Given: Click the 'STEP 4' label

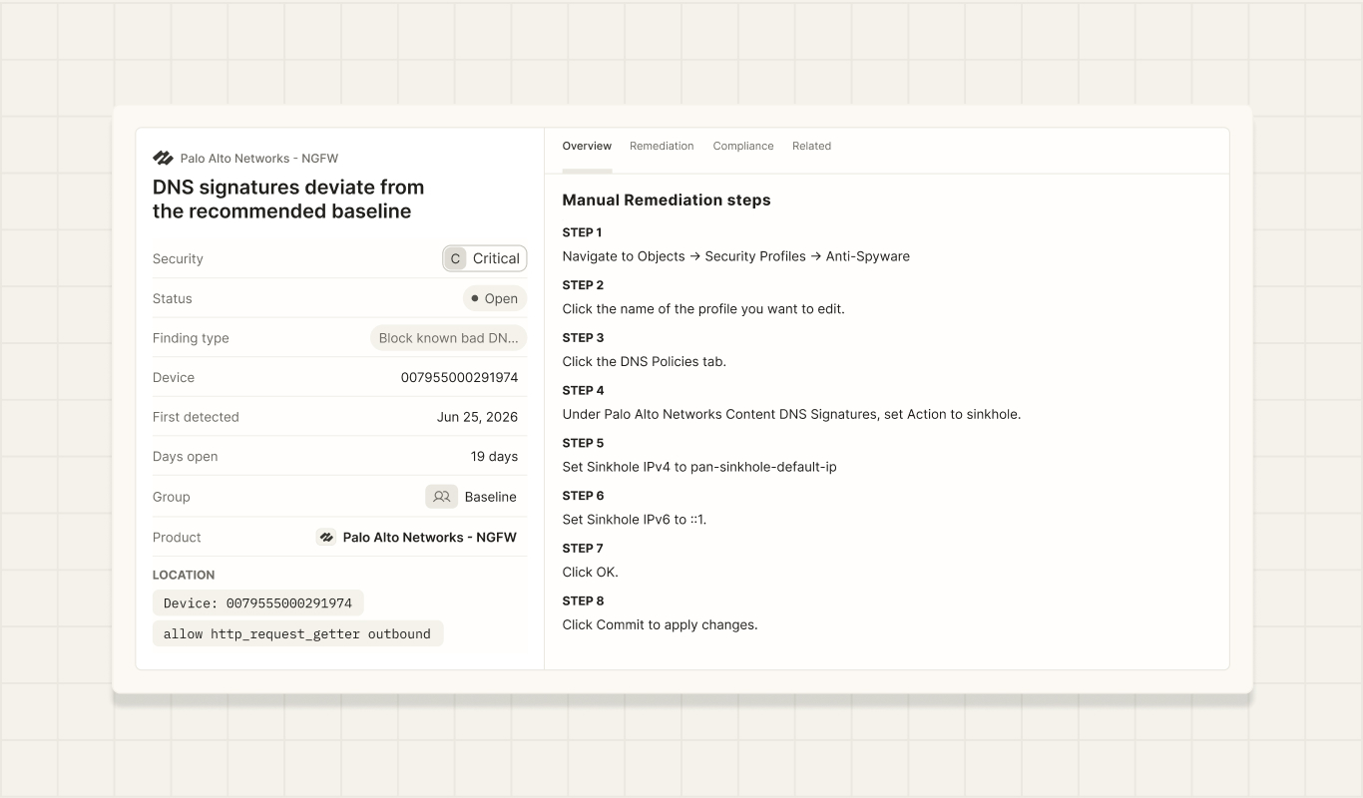Looking at the screenshot, I should (x=584, y=391).
